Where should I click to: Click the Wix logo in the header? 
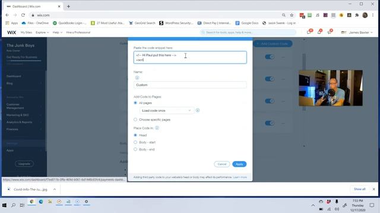11,33
